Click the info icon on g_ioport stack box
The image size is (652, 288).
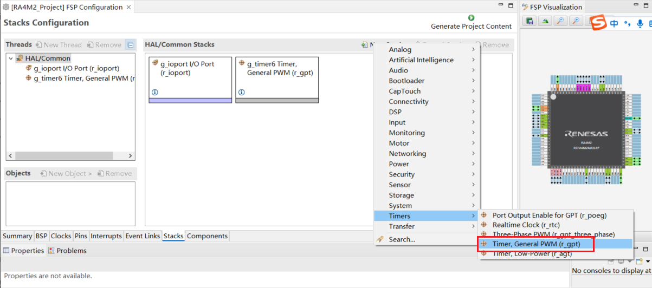coord(155,93)
